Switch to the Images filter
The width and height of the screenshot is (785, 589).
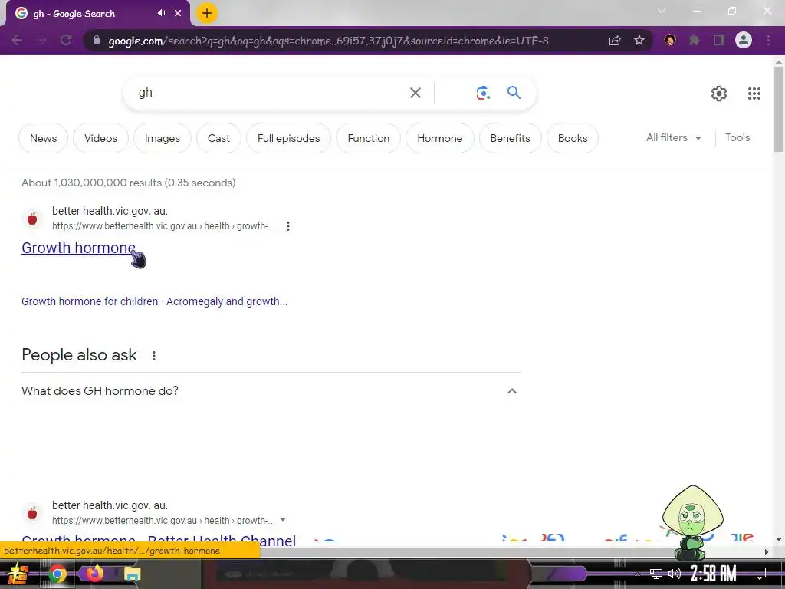[x=163, y=138]
